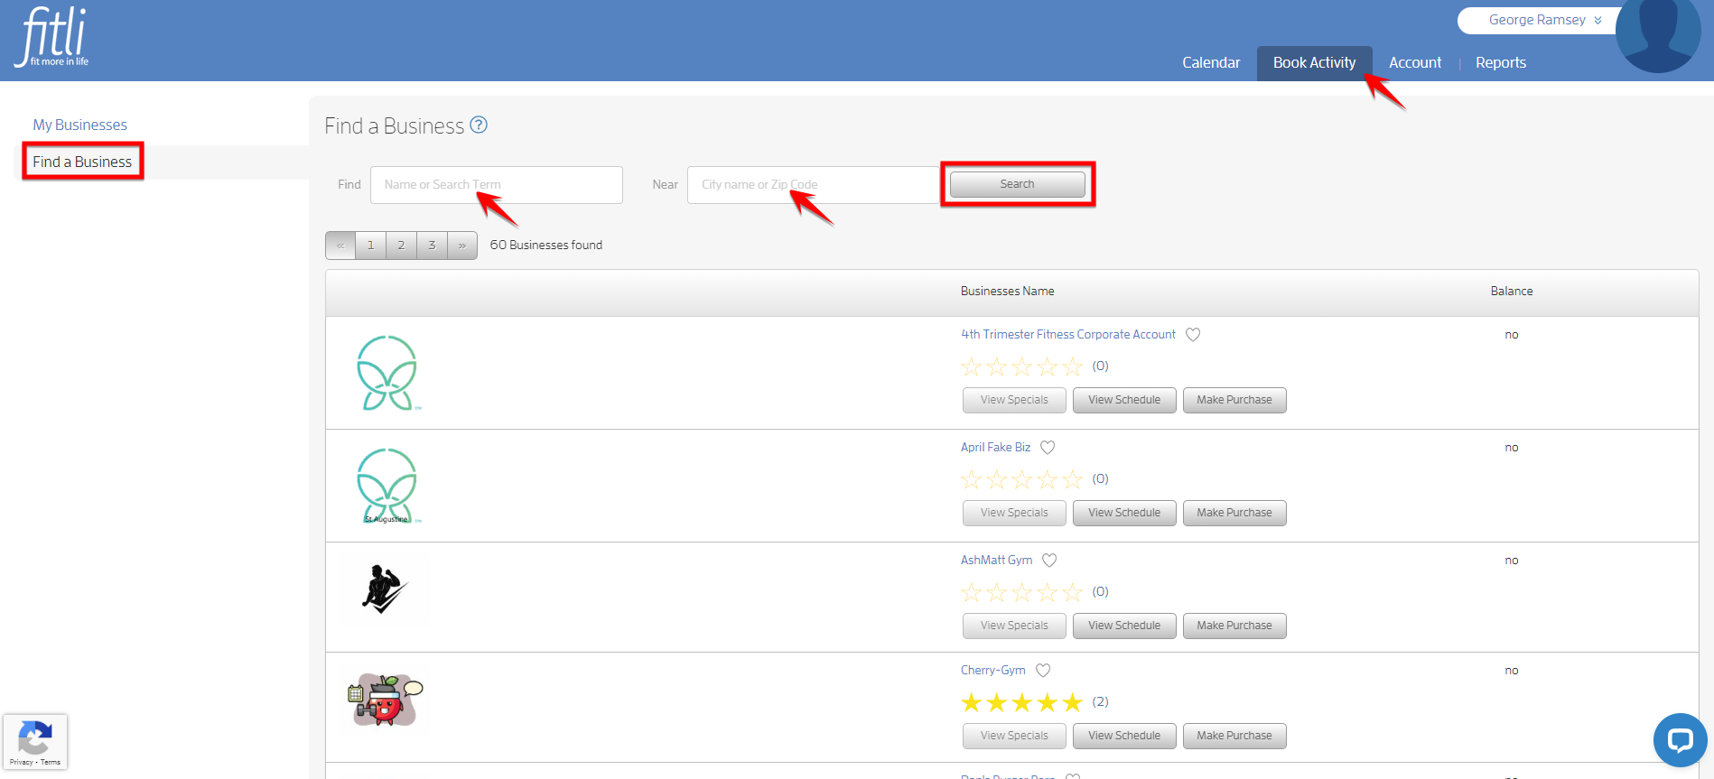The image size is (1714, 779).
Task: View Specials for 4th Trimester Fitness
Action: pos(1014,400)
